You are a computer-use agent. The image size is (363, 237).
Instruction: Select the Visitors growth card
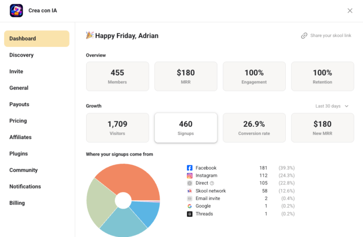[x=117, y=128]
